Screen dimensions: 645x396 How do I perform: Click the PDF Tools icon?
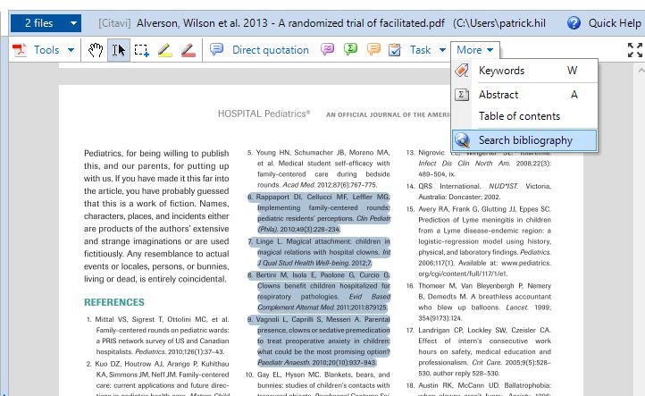20,50
